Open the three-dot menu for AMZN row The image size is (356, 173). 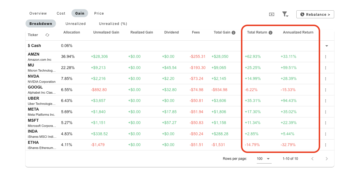(326, 56)
